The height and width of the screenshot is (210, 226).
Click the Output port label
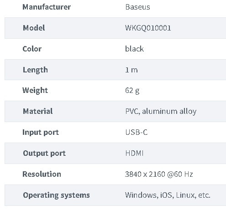click(44, 154)
